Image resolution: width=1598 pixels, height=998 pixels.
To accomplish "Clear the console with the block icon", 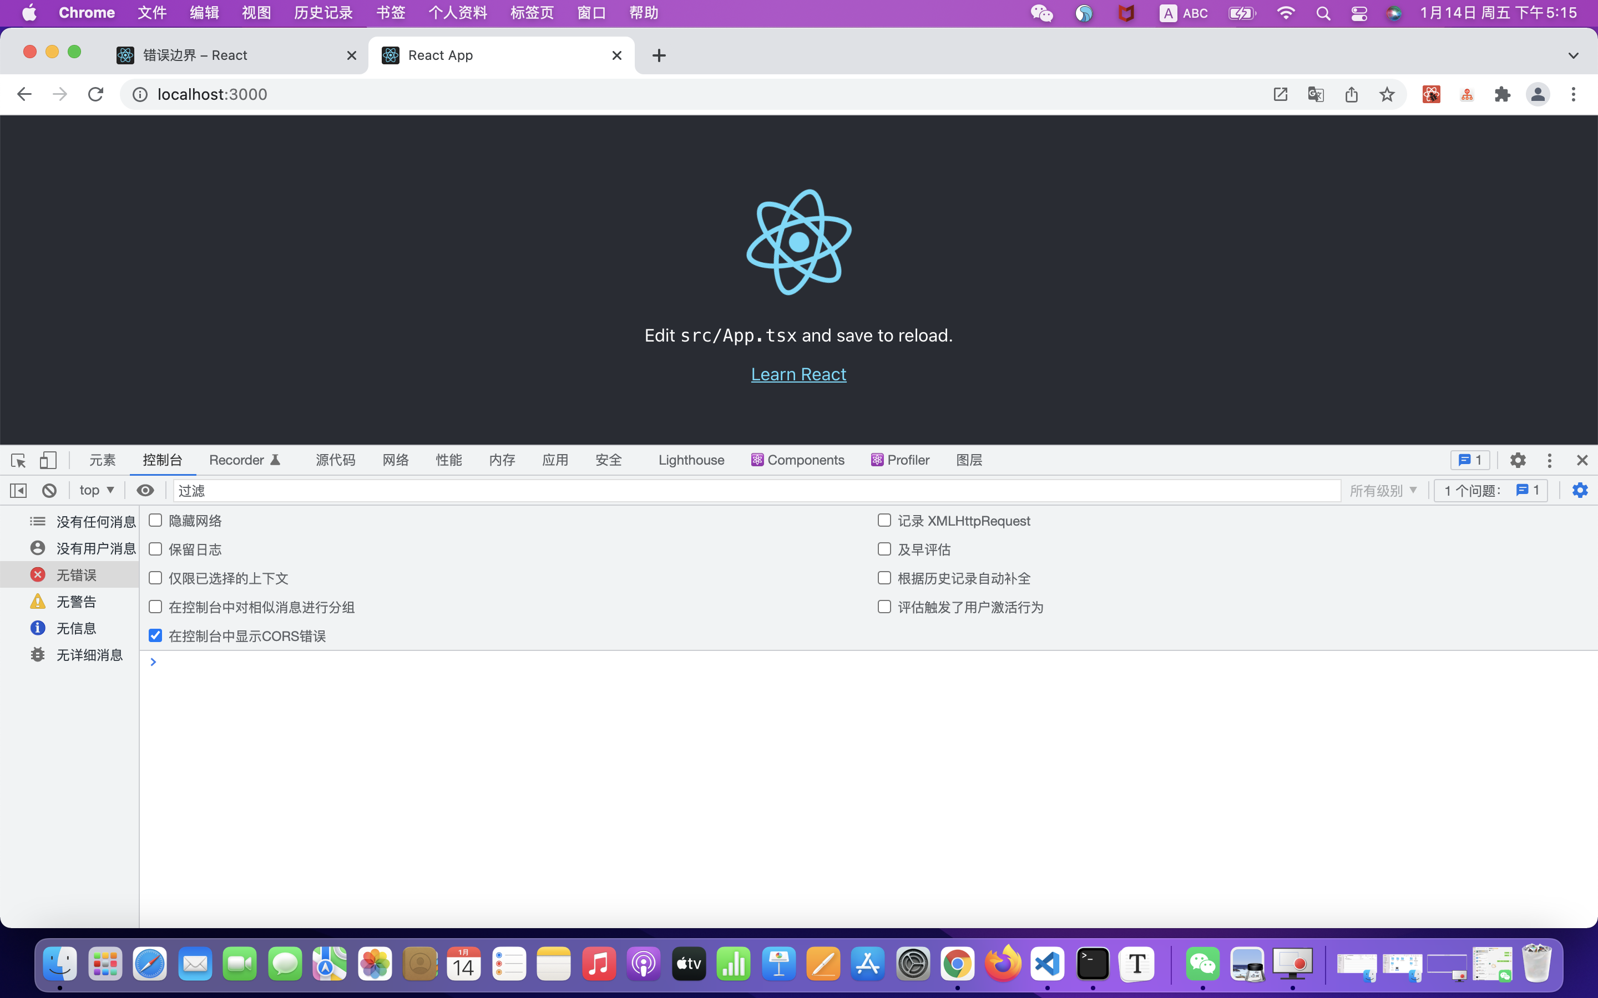I will [49, 491].
